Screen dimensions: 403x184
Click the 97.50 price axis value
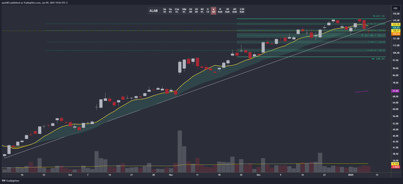point(396,60)
